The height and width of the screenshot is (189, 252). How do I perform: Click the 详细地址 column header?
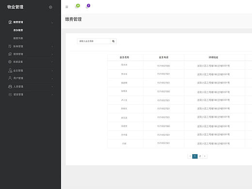[x=213, y=57]
